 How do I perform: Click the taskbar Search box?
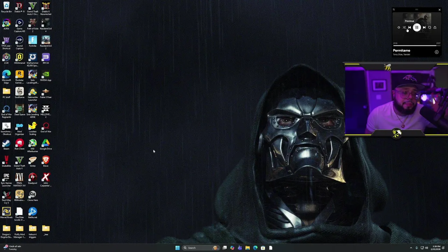[201, 248]
